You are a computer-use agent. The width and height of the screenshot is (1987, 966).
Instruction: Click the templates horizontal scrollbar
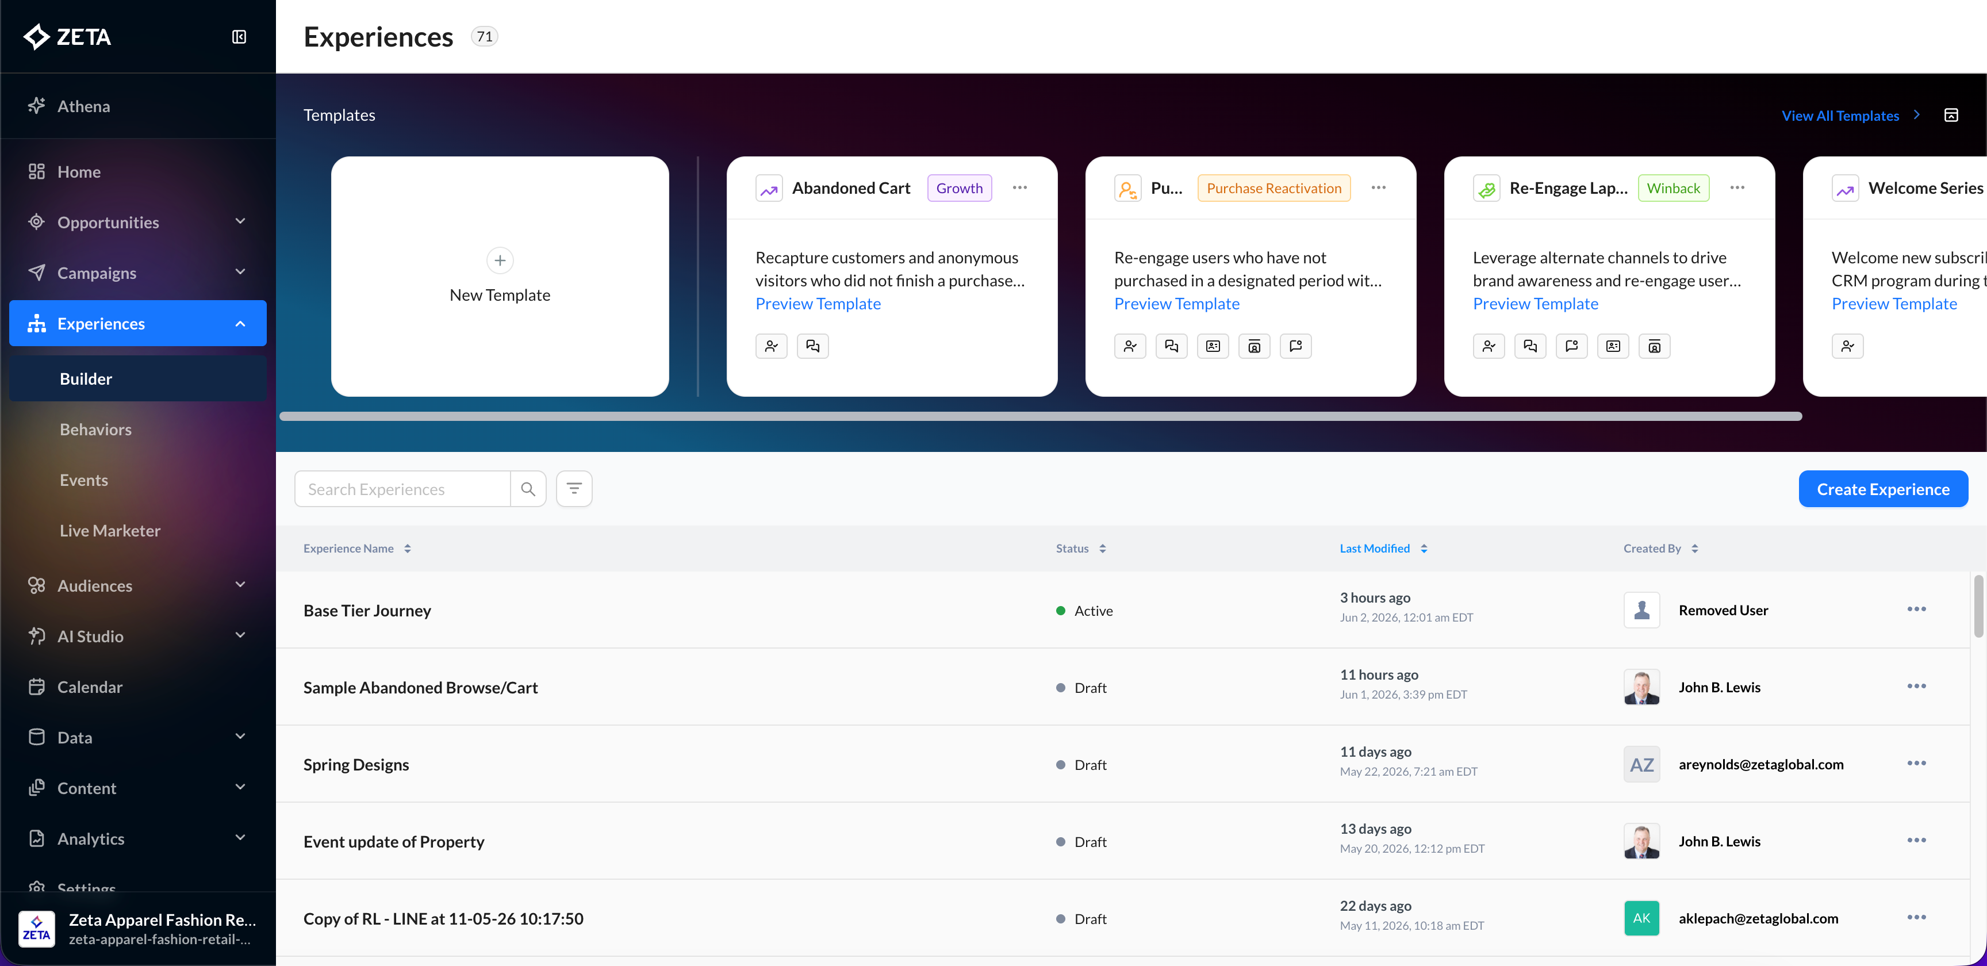(1041, 416)
